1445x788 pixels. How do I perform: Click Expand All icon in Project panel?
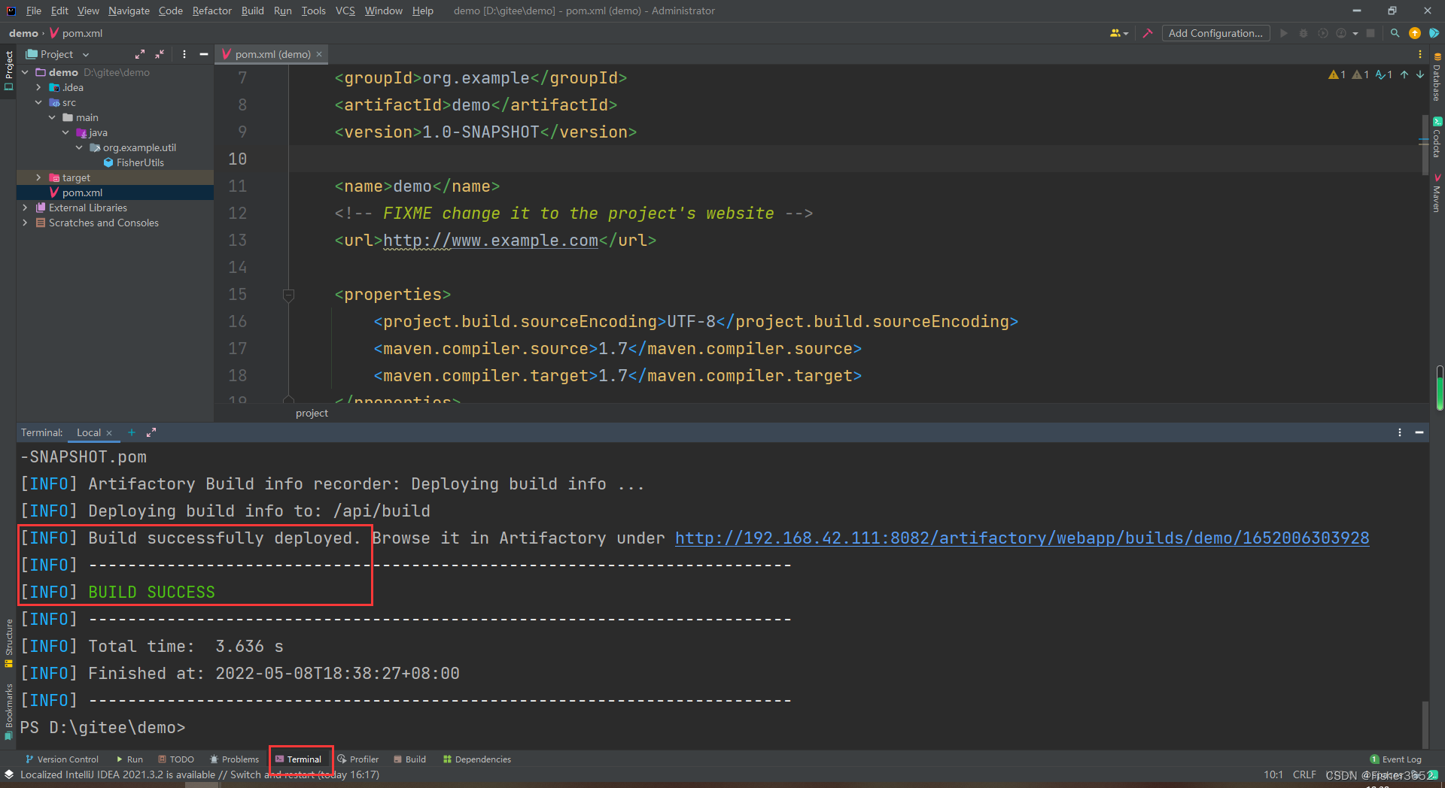(x=140, y=54)
